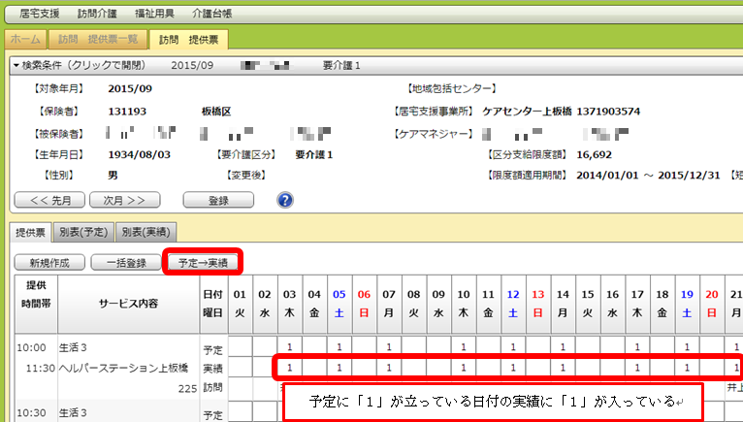Switch to the 別表(予定) tab

pos(82,232)
